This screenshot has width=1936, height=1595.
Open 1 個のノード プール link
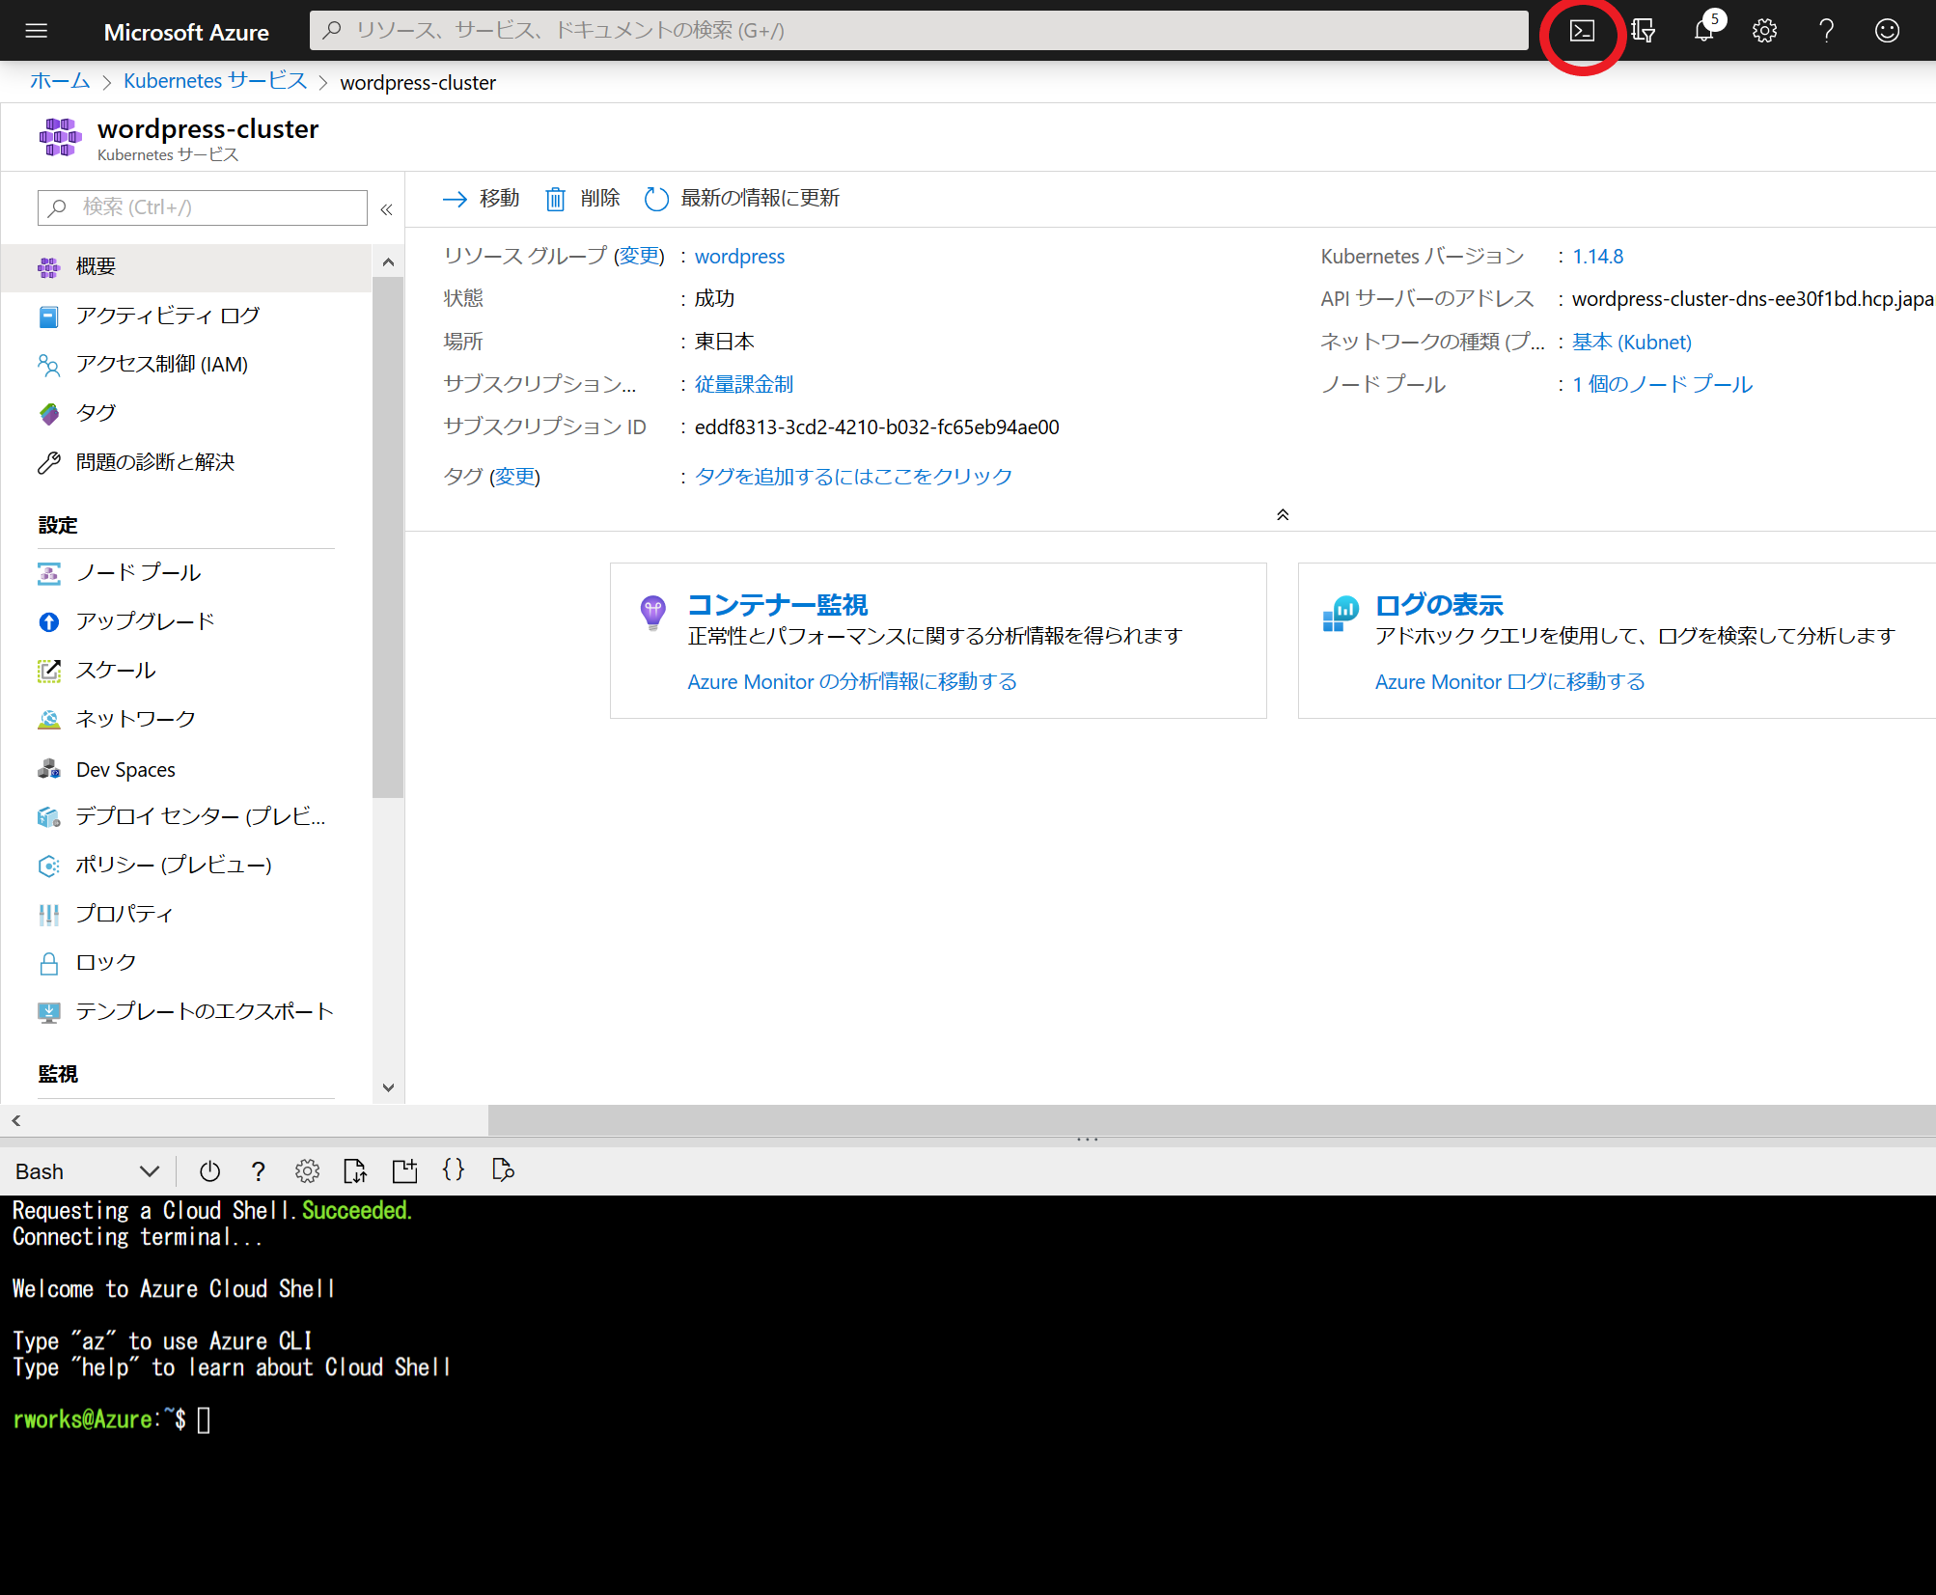(x=1662, y=384)
